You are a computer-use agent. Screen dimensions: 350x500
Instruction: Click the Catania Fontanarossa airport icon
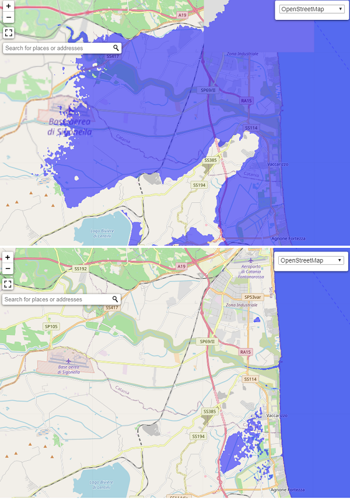251,260
